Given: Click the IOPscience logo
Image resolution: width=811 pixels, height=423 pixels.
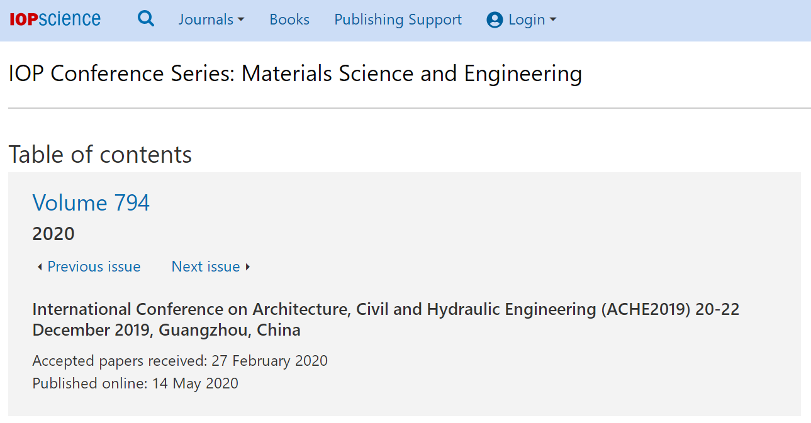Looking at the screenshot, I should coord(55,19).
